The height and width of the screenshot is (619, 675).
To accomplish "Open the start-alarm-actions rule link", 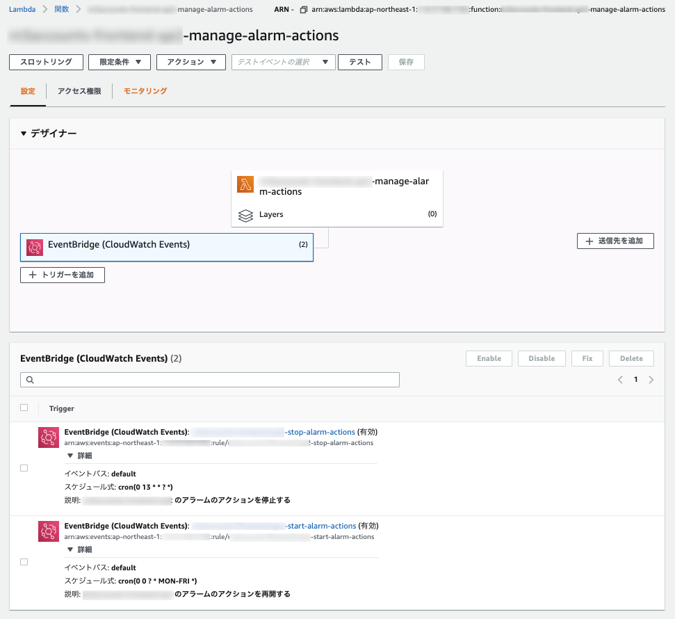I will tap(274, 526).
